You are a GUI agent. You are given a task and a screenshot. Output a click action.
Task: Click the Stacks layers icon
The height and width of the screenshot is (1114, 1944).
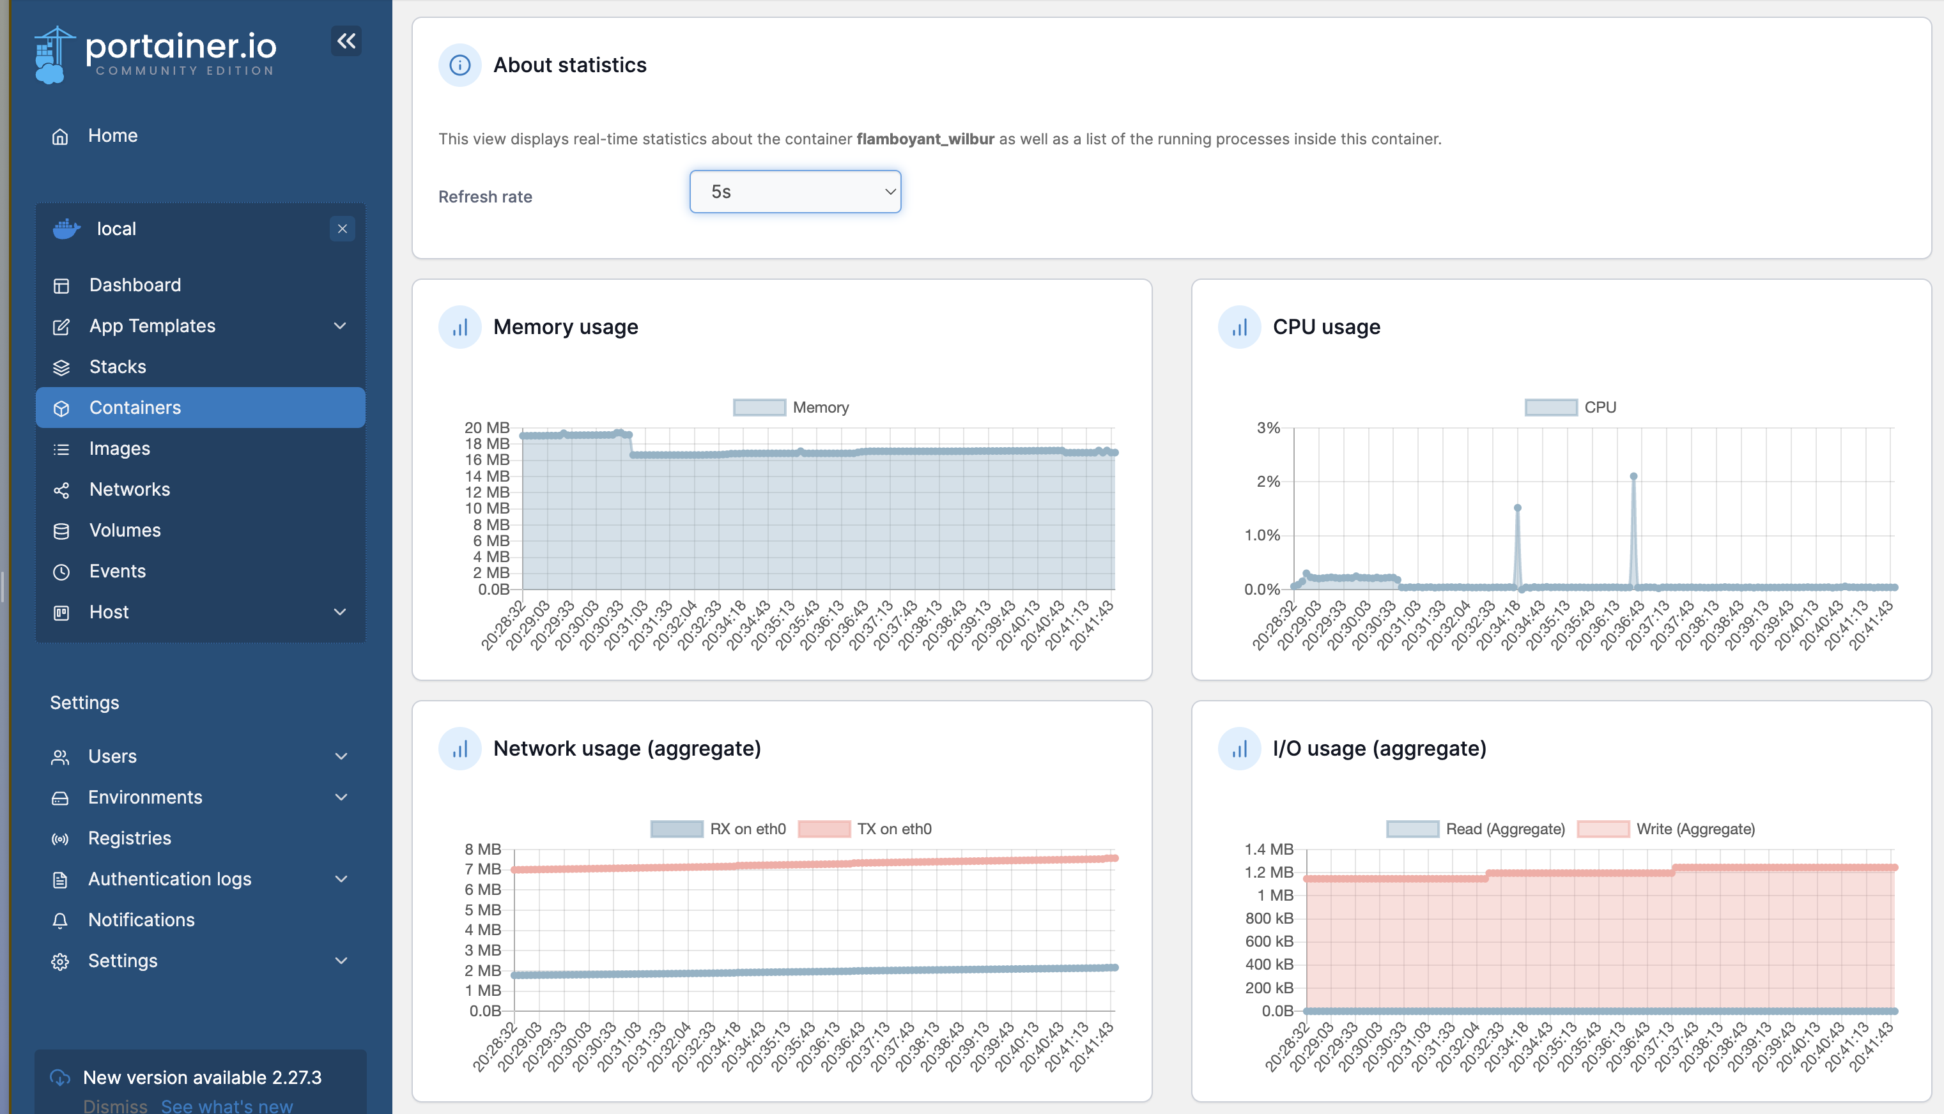(61, 367)
